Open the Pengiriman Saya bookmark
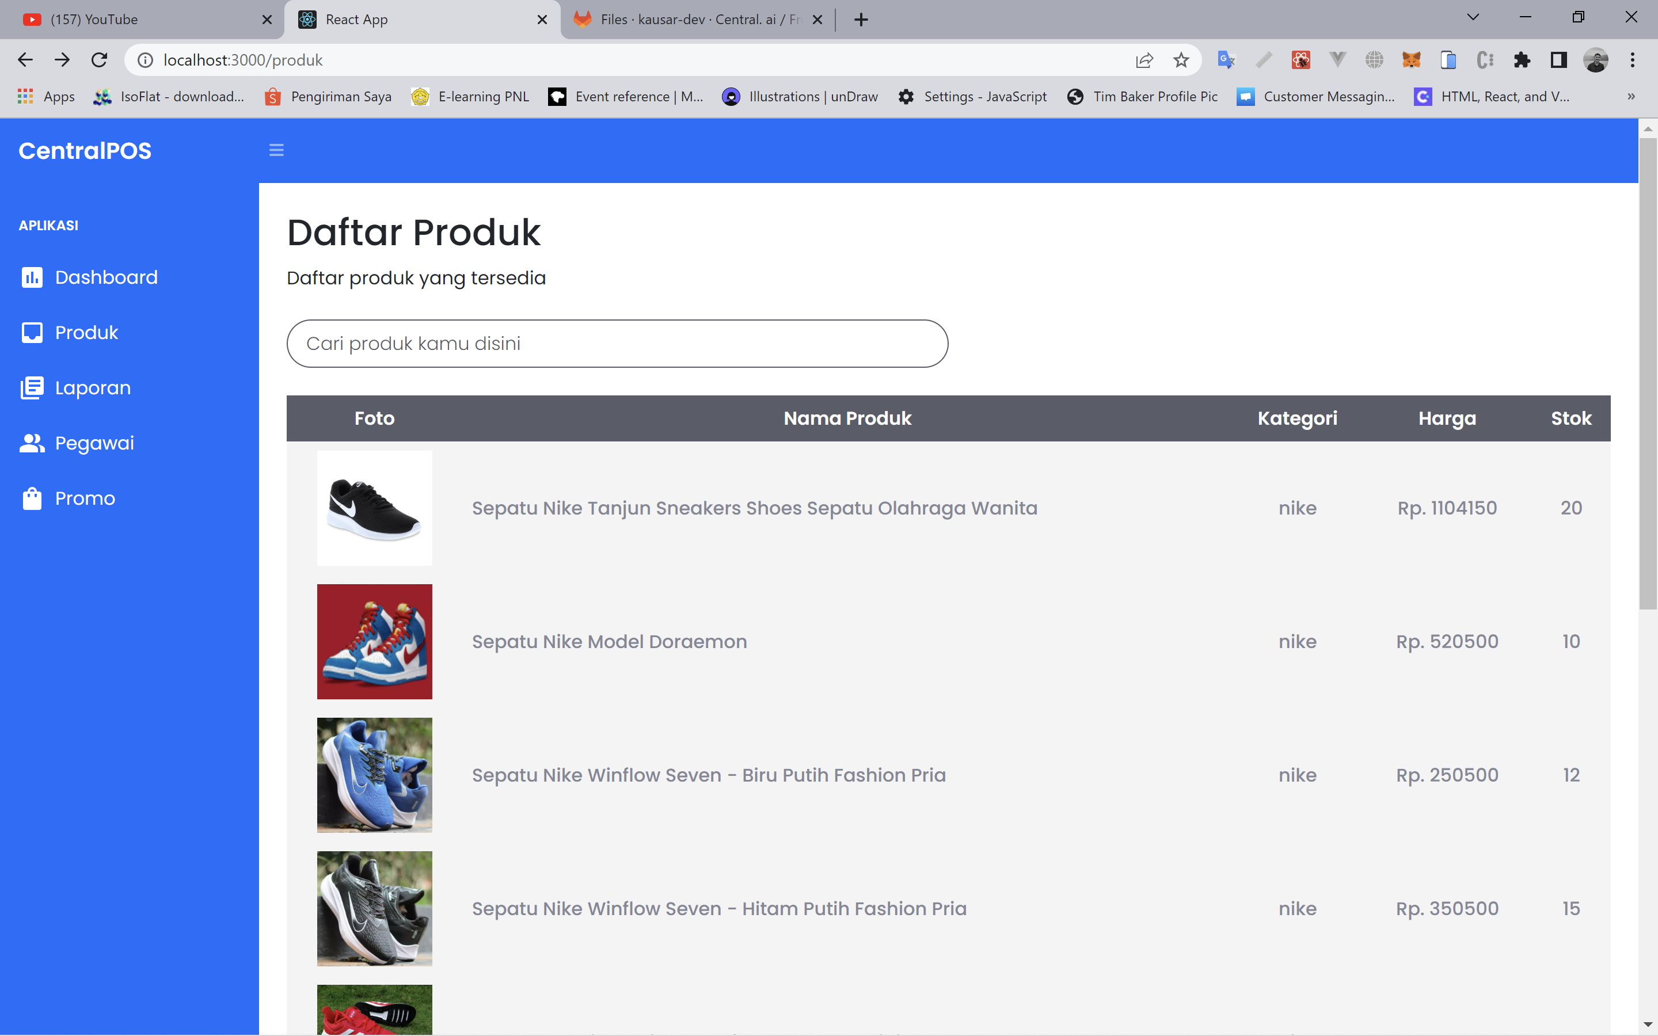1658x1036 pixels. [x=328, y=97]
